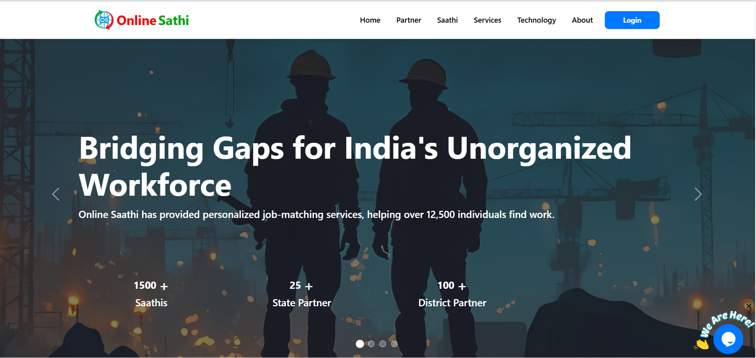This screenshot has height=358, width=756.
Task: Go to previous slide with left arrow
Action: (x=56, y=194)
